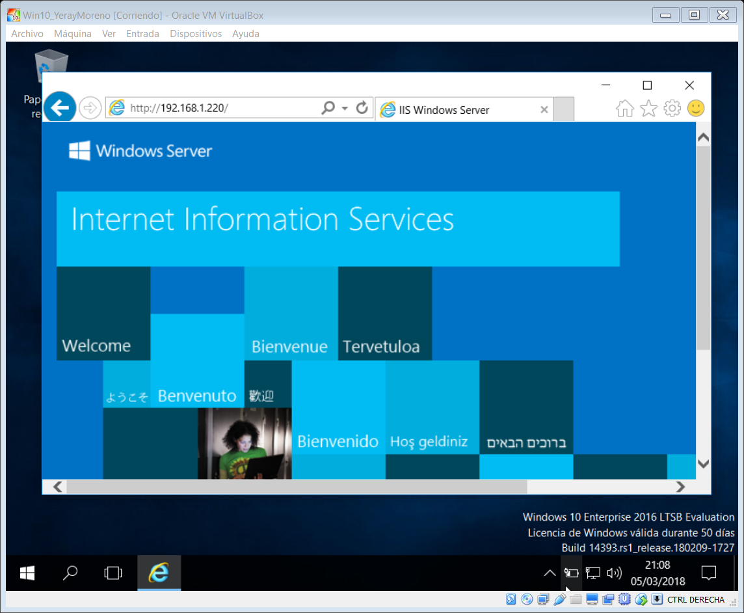This screenshot has height=613, width=744.
Task: Expand the address bar autocomplete dropdown arrow
Action: (345, 108)
